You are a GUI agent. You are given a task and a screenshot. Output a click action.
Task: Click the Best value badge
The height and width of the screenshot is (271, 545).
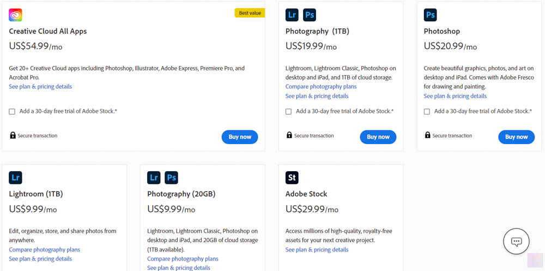click(x=250, y=13)
